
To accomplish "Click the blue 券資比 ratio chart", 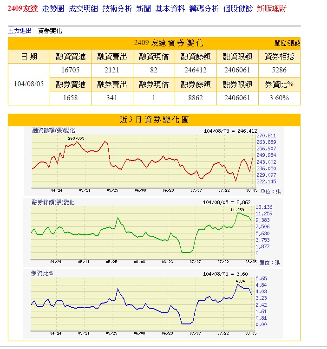I will (x=143, y=304).
